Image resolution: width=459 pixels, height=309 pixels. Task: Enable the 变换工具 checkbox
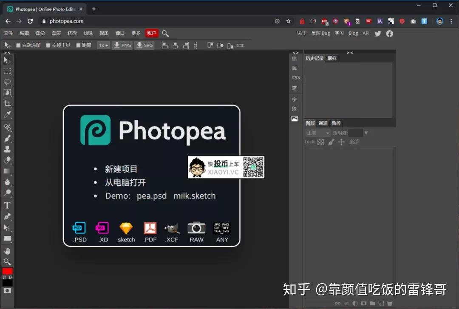pos(48,45)
